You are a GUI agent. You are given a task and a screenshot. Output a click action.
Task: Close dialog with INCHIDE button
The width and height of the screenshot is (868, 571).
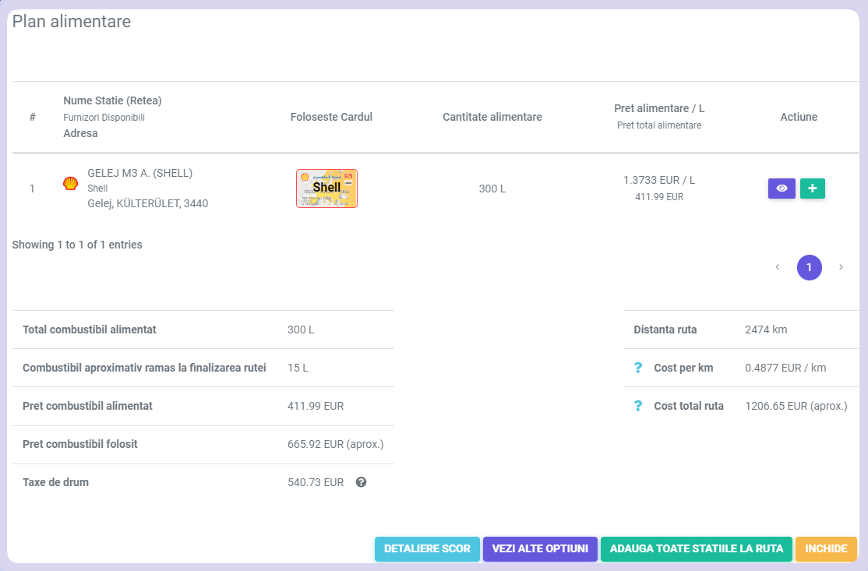click(826, 549)
